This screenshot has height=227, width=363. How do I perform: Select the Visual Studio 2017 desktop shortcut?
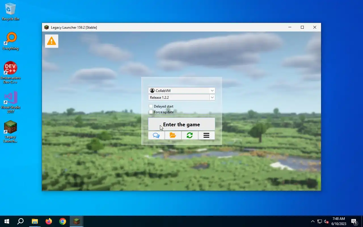click(10, 102)
